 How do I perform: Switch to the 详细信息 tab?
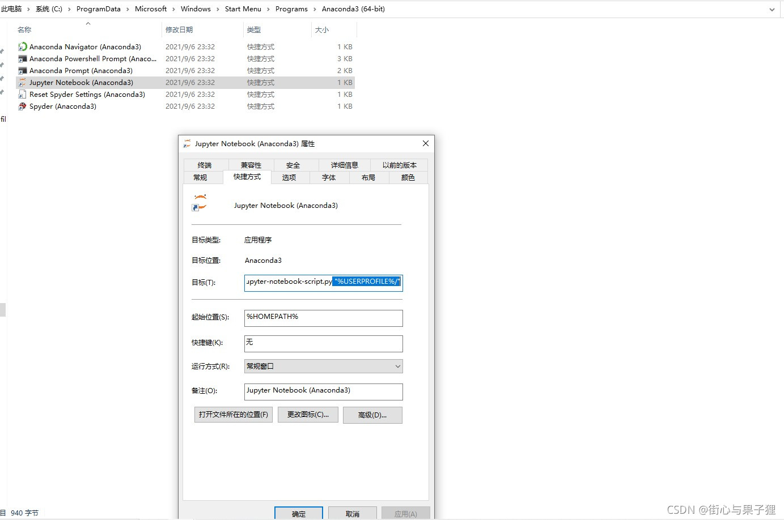coord(345,165)
